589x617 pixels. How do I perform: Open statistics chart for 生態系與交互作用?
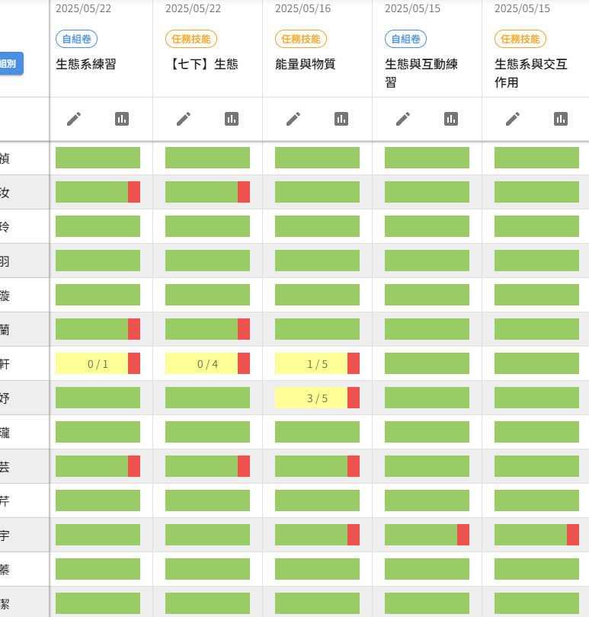point(561,119)
